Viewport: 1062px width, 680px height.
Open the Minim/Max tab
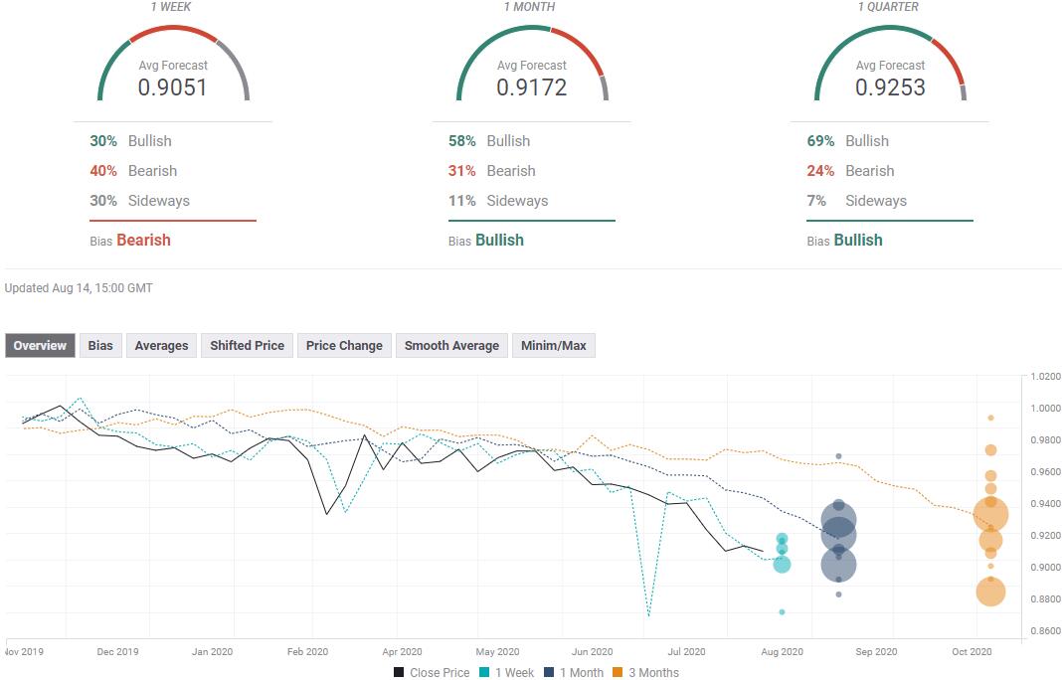[553, 345]
